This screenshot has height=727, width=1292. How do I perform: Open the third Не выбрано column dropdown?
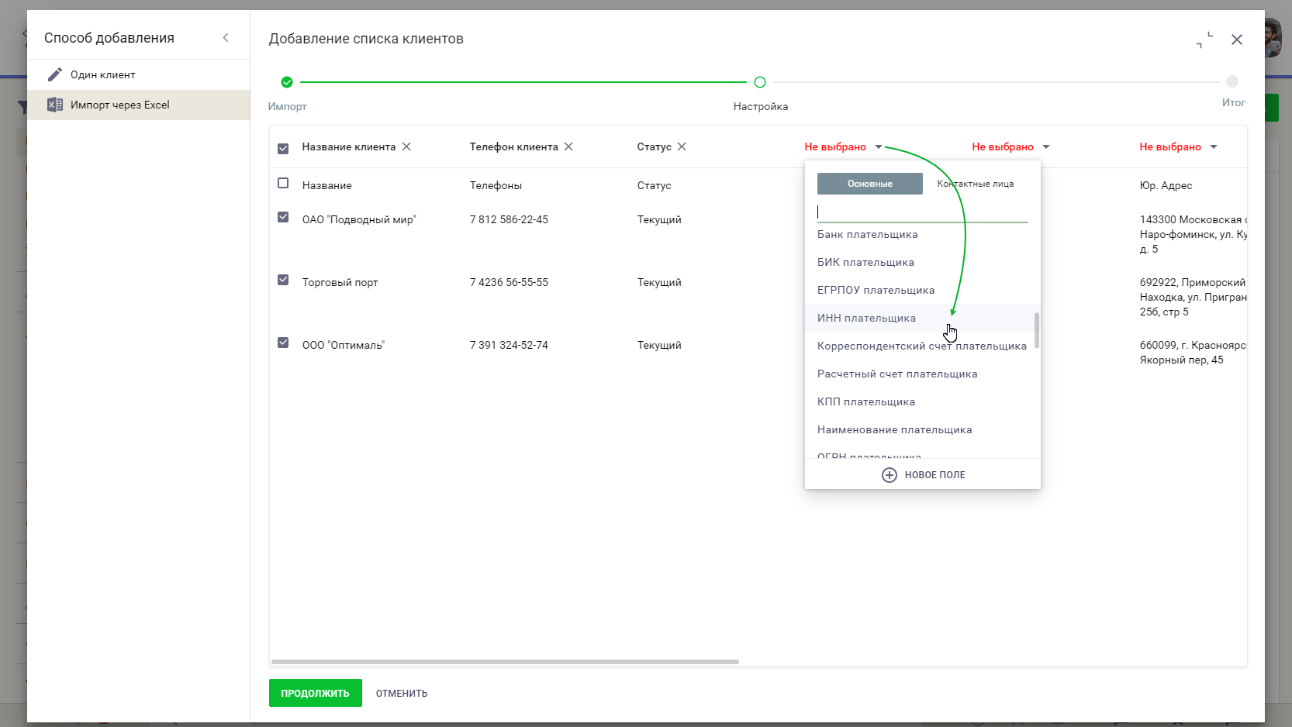tap(1178, 146)
